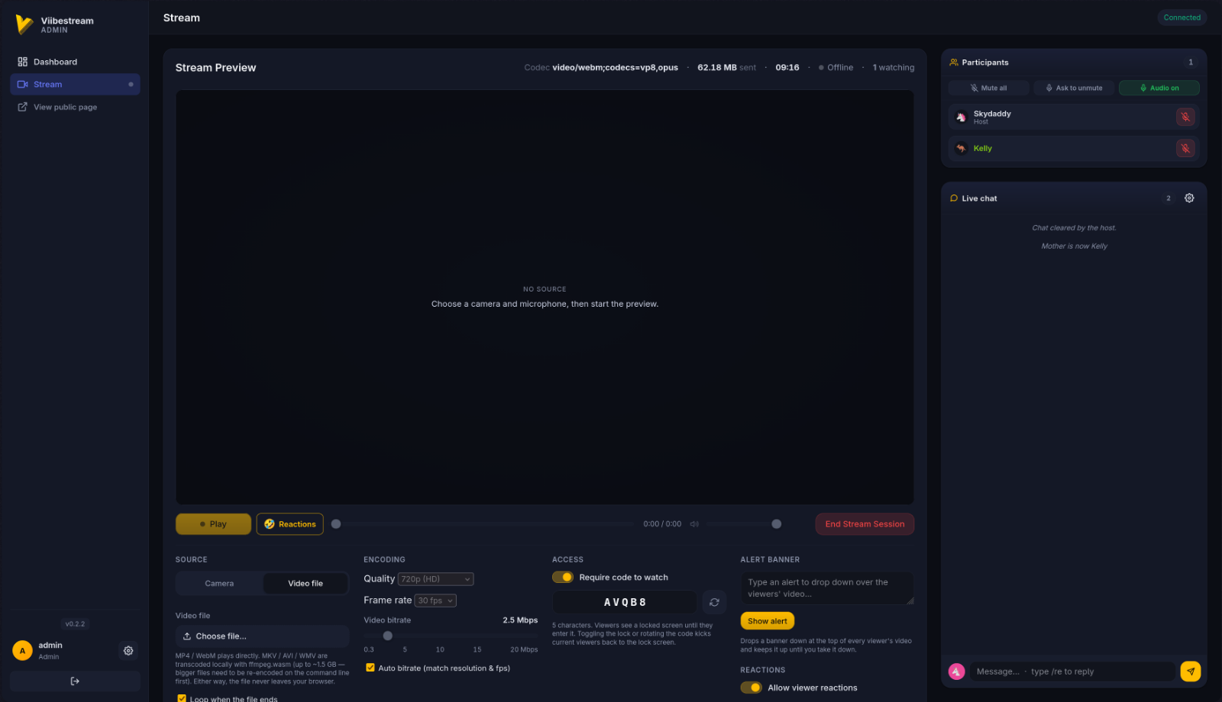Rotate the access code refresh icon
This screenshot has width=1222, height=702.
(x=714, y=603)
